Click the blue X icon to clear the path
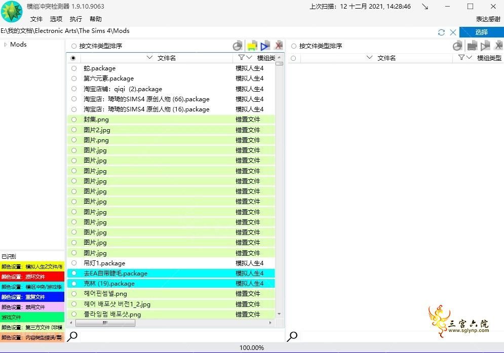504x353 pixels. pyautogui.click(x=453, y=32)
